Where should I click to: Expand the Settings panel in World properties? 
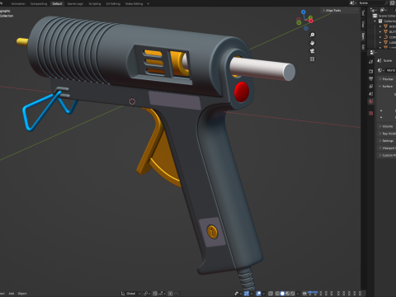click(x=386, y=140)
